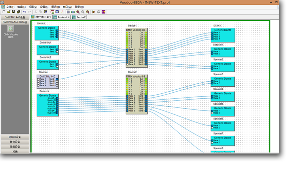Select the Device1 DMIX Voodoo 88 block title
Viewport: 295px width, 172px height.
point(136,30)
